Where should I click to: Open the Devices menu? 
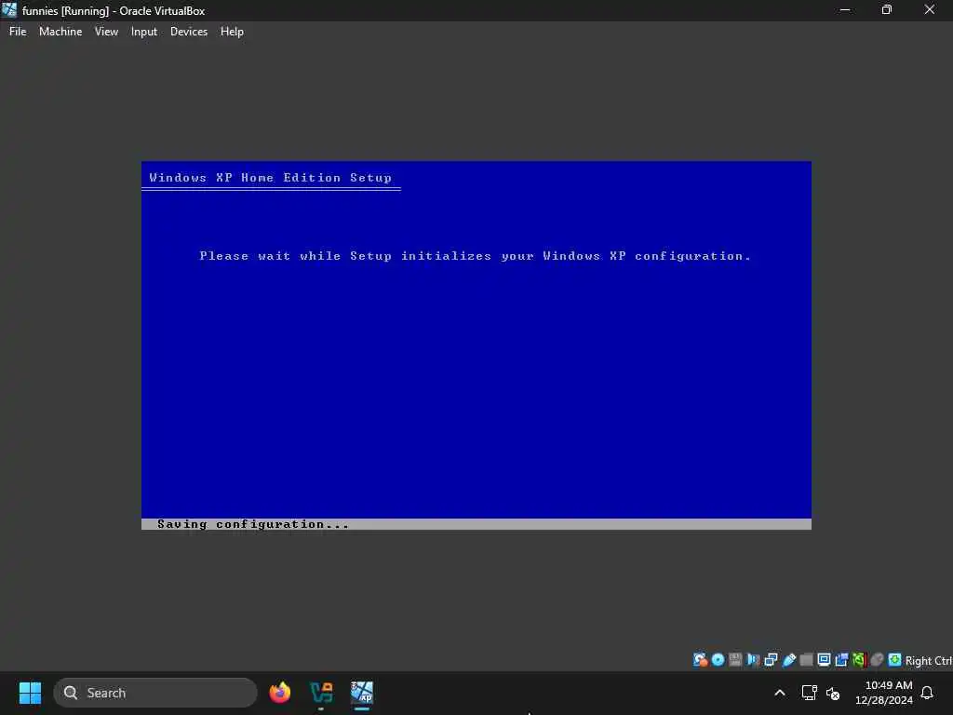pyautogui.click(x=188, y=32)
